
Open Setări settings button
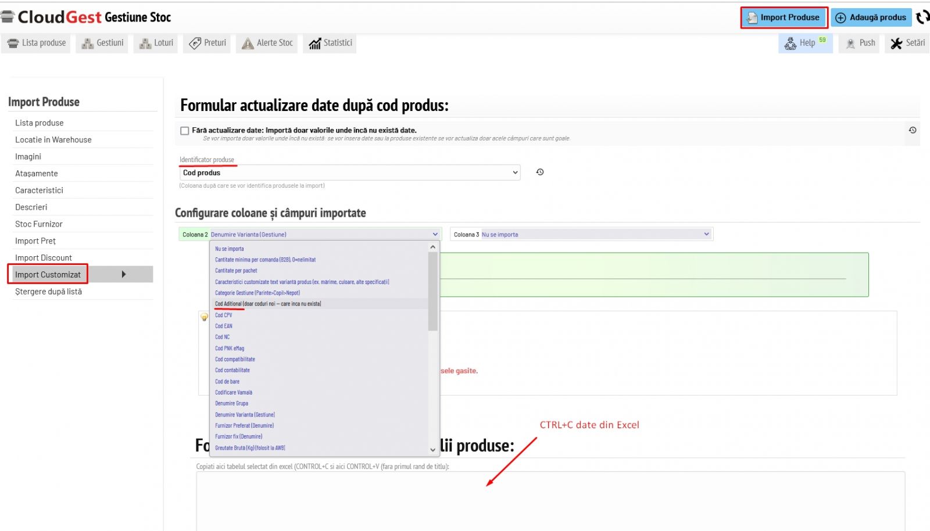(x=907, y=43)
